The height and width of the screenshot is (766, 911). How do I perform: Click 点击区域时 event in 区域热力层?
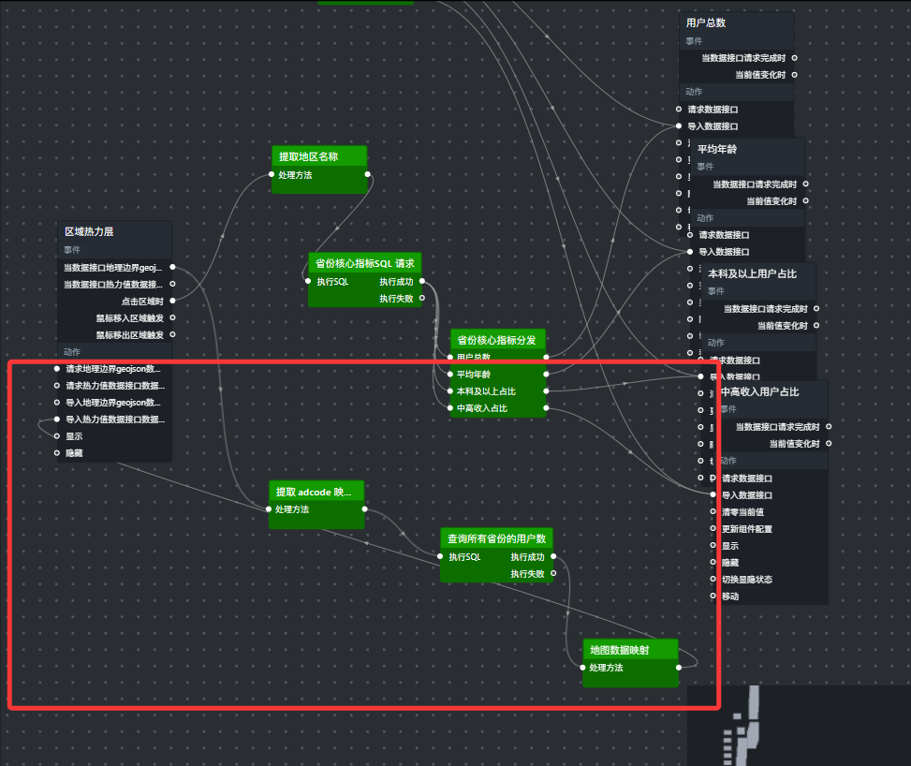point(142,301)
